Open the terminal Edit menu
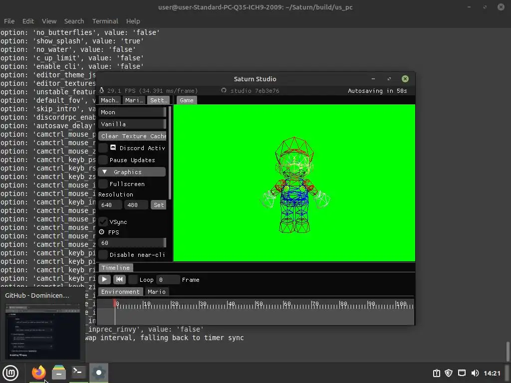This screenshot has height=383, width=511. pos(28,21)
